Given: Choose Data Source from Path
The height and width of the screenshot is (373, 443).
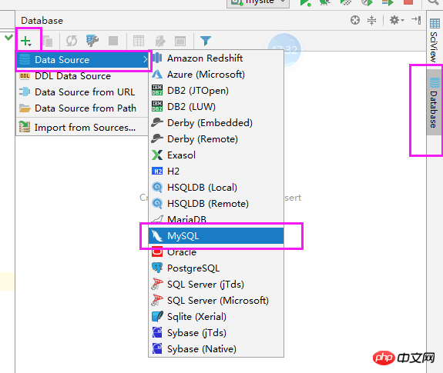Looking at the screenshot, I should pos(82,108).
